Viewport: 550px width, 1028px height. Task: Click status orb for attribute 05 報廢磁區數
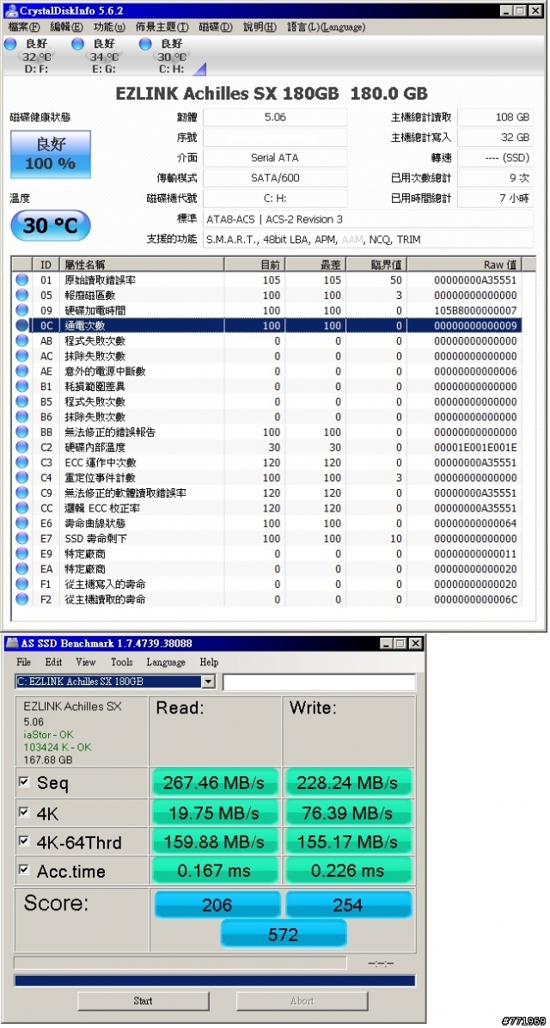(x=22, y=295)
